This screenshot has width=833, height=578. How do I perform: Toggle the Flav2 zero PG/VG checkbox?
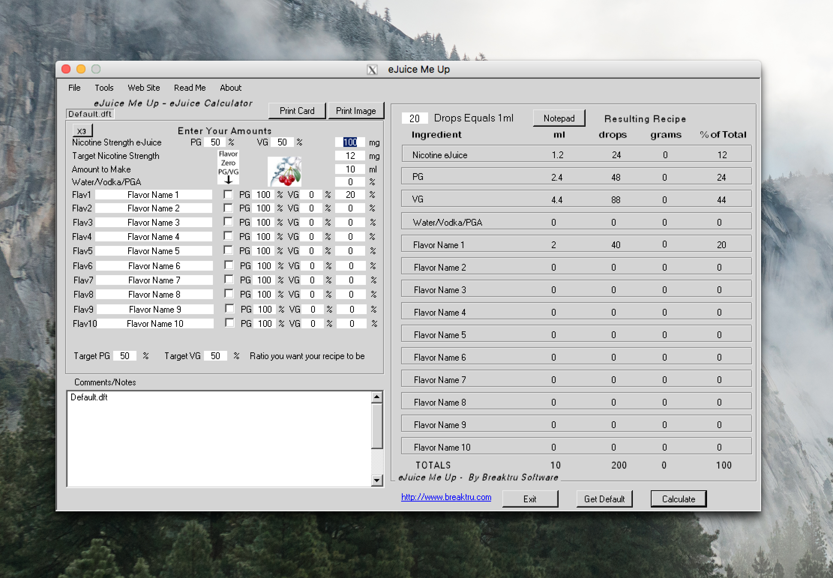click(x=228, y=208)
